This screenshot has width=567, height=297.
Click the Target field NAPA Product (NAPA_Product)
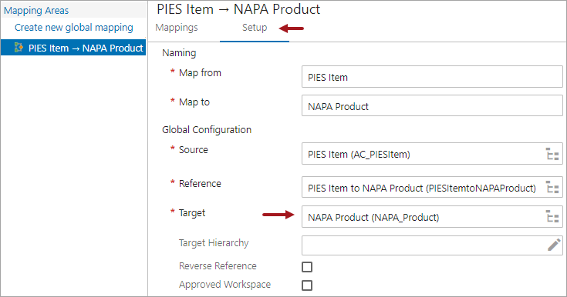click(423, 217)
